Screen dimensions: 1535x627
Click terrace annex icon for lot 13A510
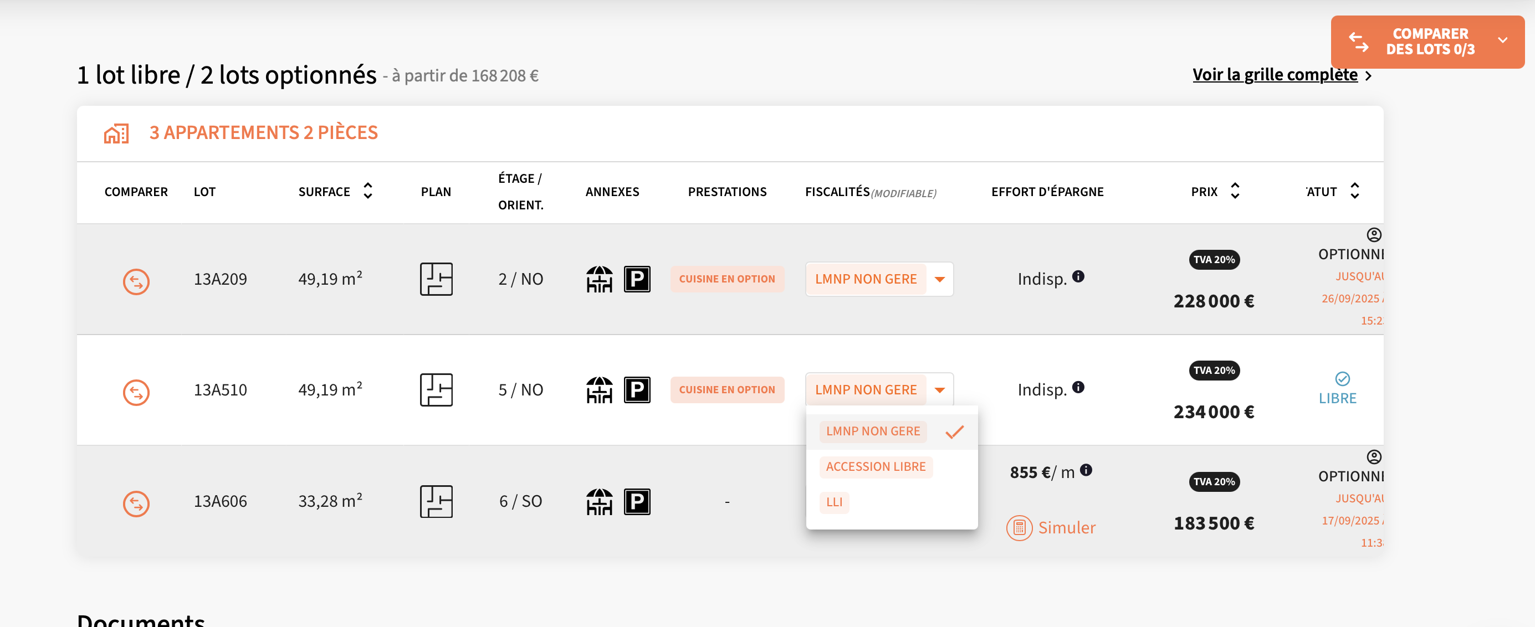coord(599,389)
